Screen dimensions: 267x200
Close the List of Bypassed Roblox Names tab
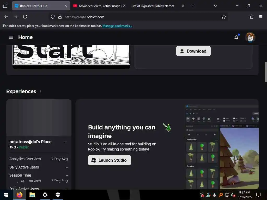(x=183, y=6)
